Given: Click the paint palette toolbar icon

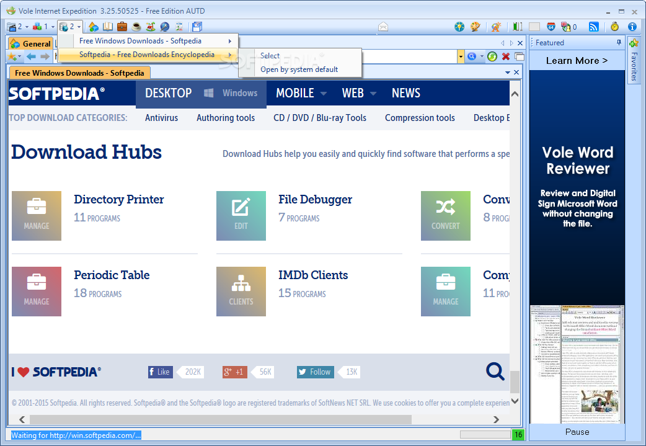Looking at the screenshot, I should click(x=476, y=27).
